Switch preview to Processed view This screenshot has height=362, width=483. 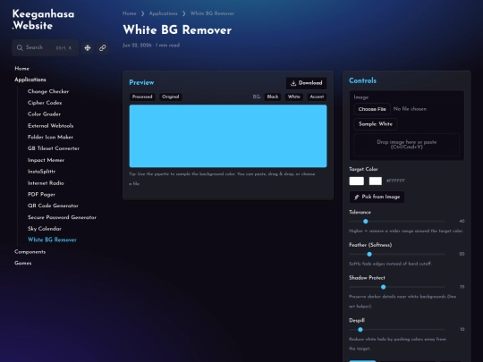(142, 97)
